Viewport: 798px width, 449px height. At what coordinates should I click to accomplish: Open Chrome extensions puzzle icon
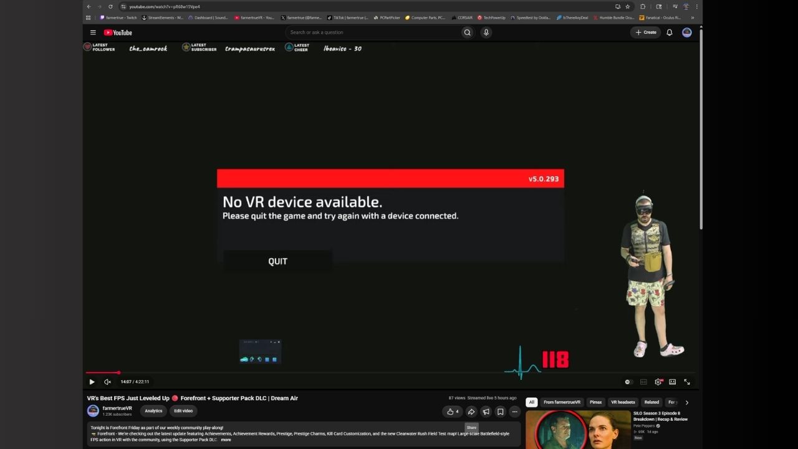tap(643, 6)
